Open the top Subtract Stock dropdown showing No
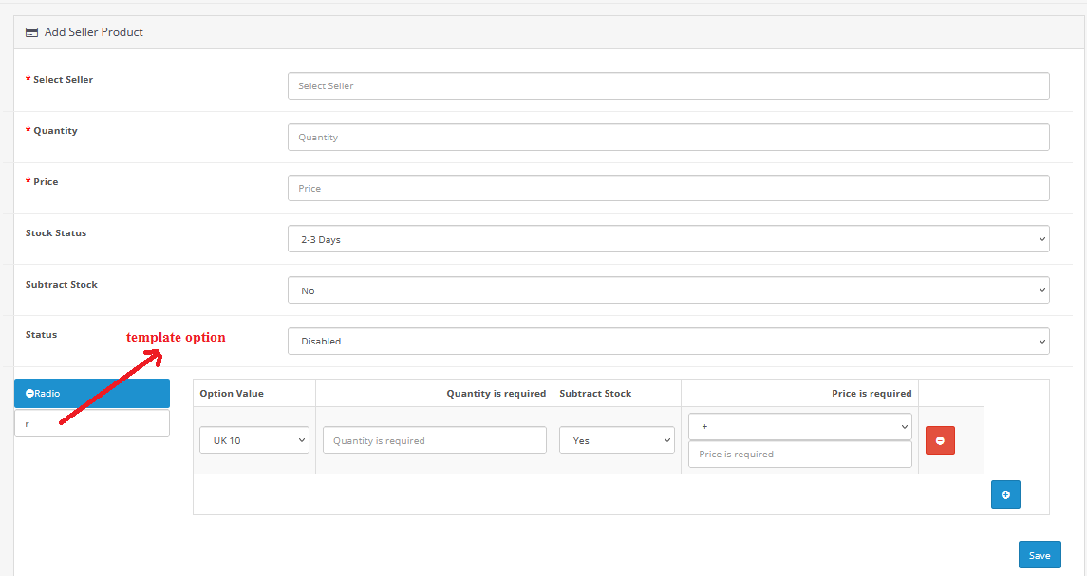 (668, 290)
